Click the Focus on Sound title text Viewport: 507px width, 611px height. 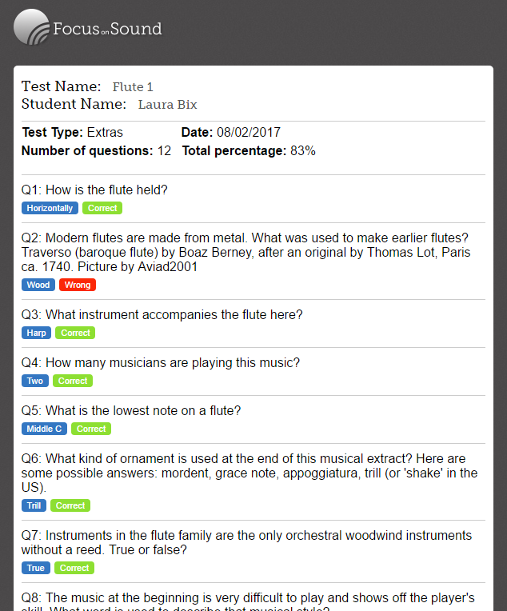pos(107,29)
